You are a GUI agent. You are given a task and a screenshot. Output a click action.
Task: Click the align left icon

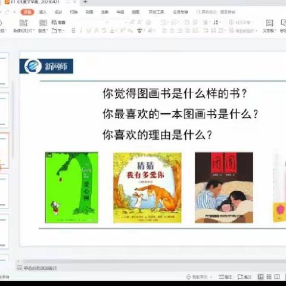(164, 30)
